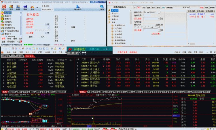Switch to 理财 tab in left window
This screenshot has width=216, height=130.
[x=15, y=39]
